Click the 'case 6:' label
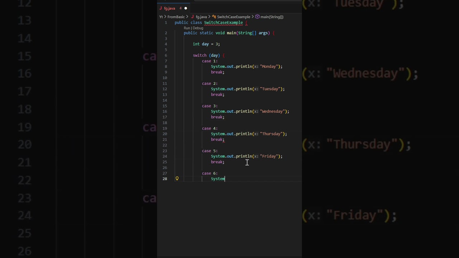 (x=209, y=173)
